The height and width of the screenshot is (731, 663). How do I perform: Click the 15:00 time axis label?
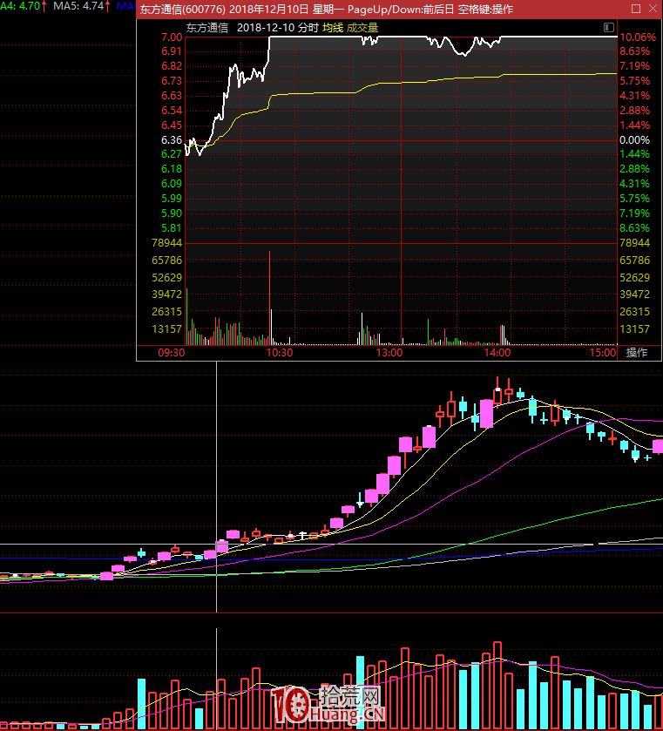pos(603,353)
